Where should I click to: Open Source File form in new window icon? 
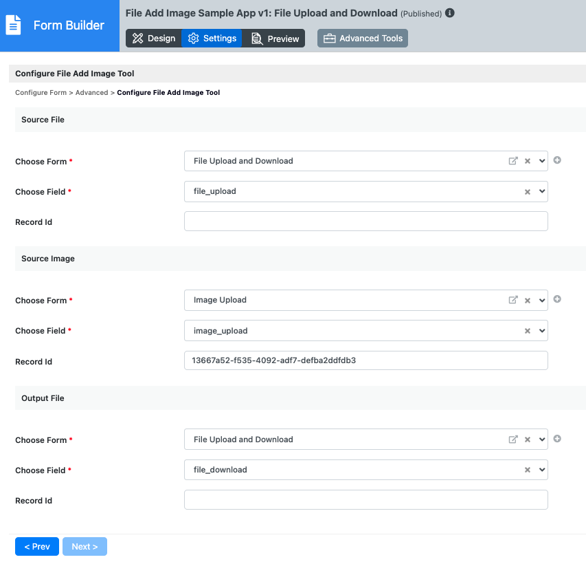click(x=512, y=161)
